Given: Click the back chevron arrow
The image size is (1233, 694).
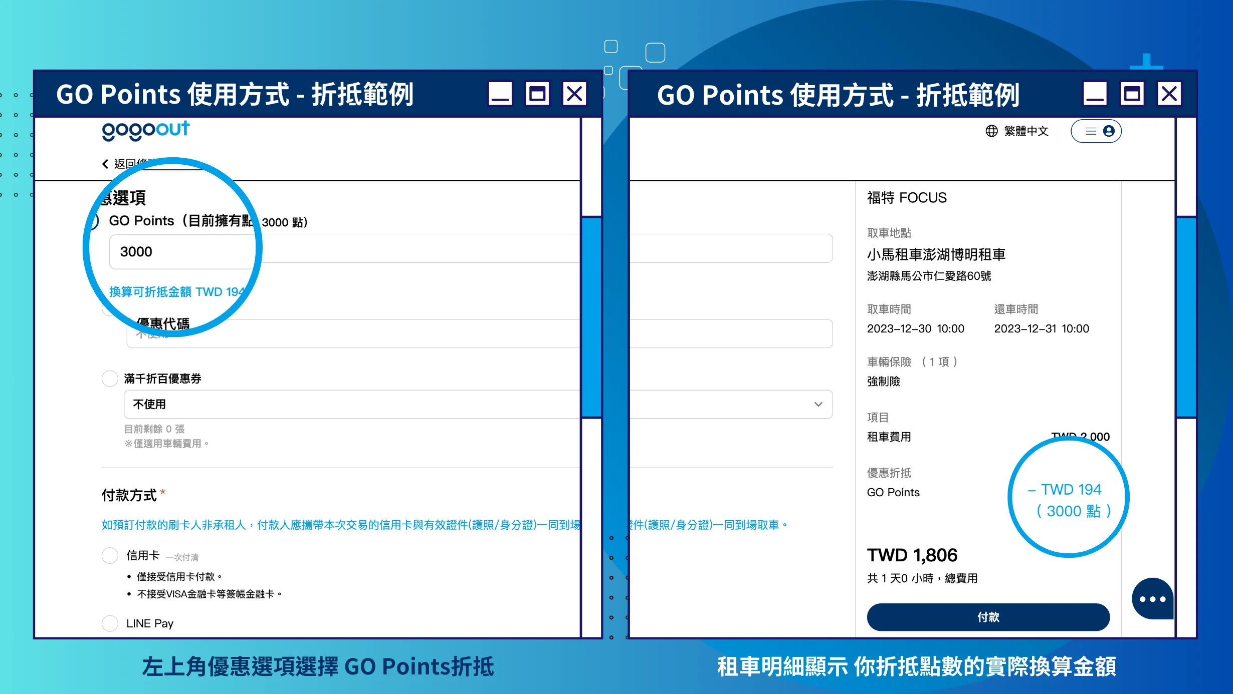Looking at the screenshot, I should tap(105, 164).
